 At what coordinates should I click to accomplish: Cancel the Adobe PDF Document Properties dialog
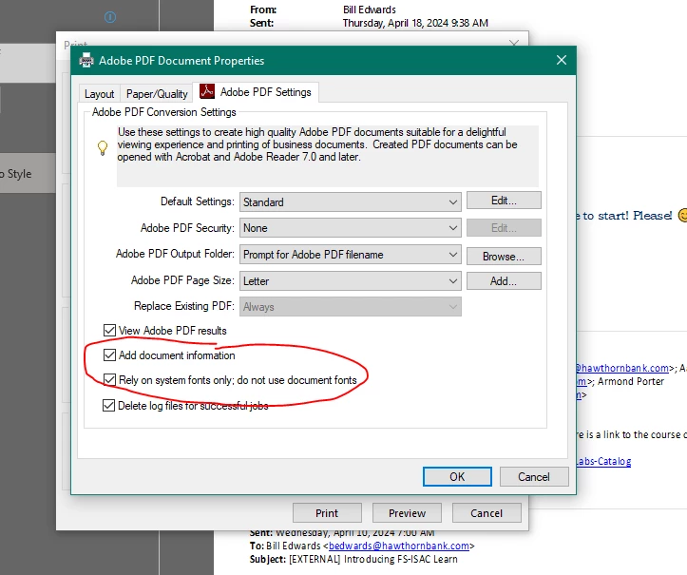[x=534, y=476]
